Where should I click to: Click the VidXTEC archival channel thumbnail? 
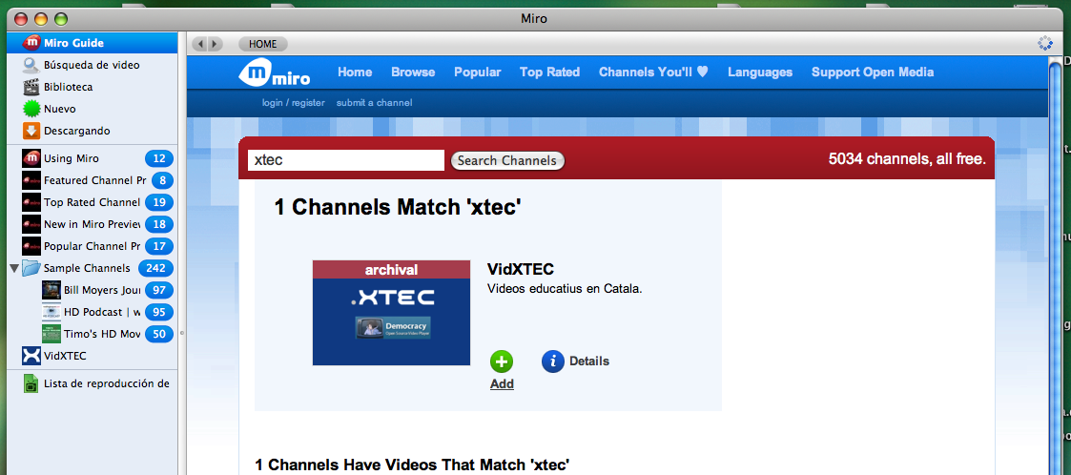tap(391, 312)
